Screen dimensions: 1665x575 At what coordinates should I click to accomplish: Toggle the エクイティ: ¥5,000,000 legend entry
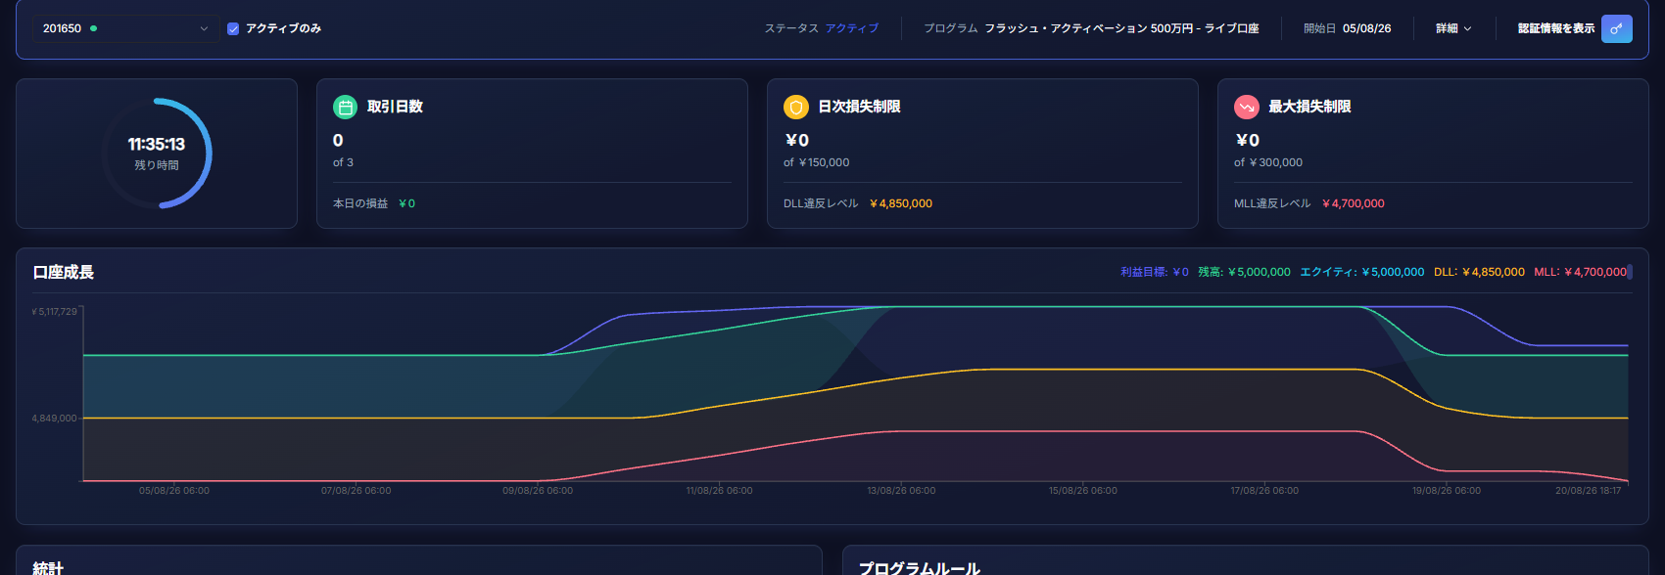coord(1361,272)
